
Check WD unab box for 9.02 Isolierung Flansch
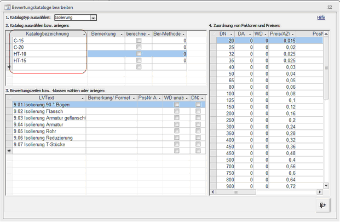(x=176, y=111)
